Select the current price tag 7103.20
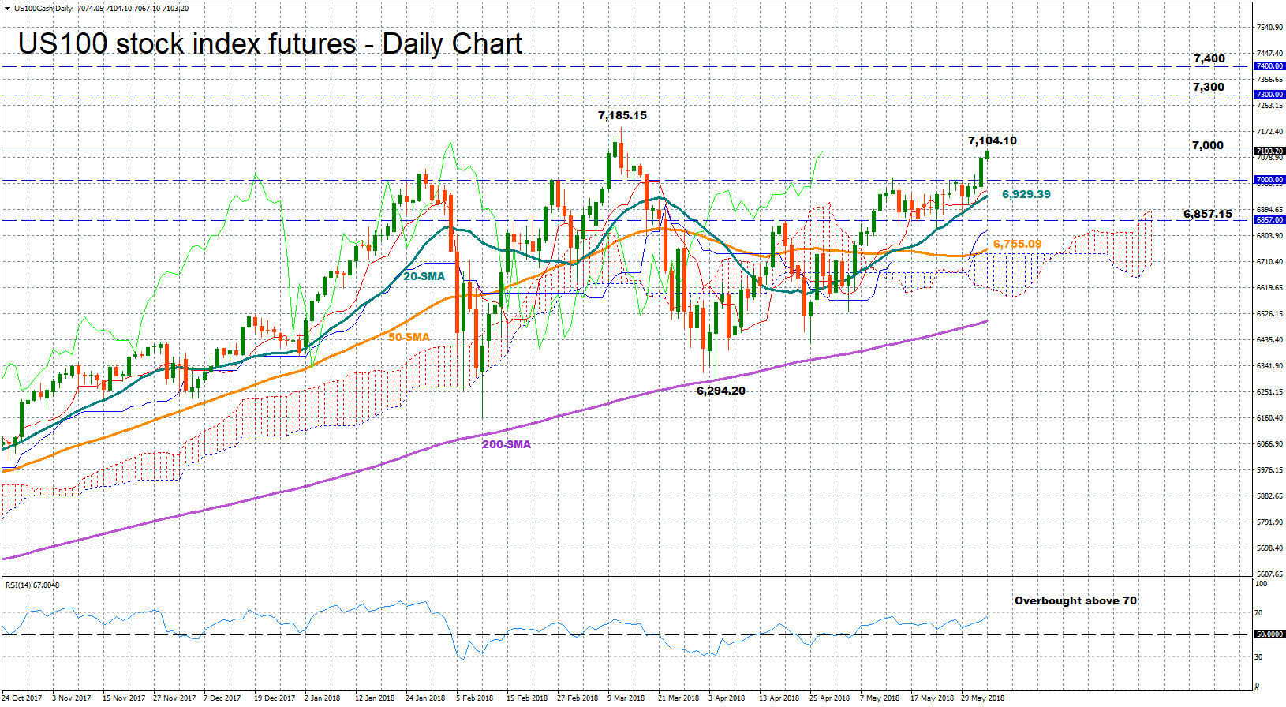Viewport: 1286px width, 707px height. pyautogui.click(x=1269, y=151)
